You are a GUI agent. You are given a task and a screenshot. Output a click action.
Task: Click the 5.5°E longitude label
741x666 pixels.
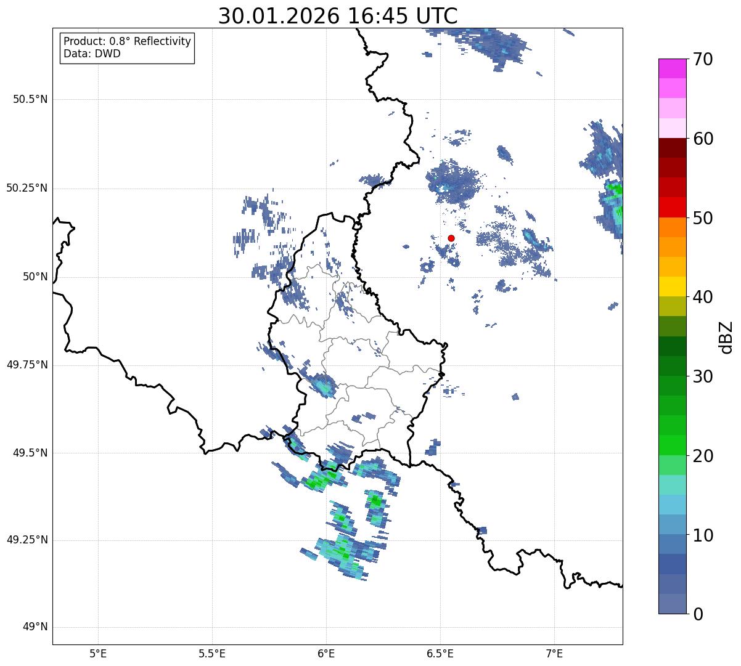212,654
